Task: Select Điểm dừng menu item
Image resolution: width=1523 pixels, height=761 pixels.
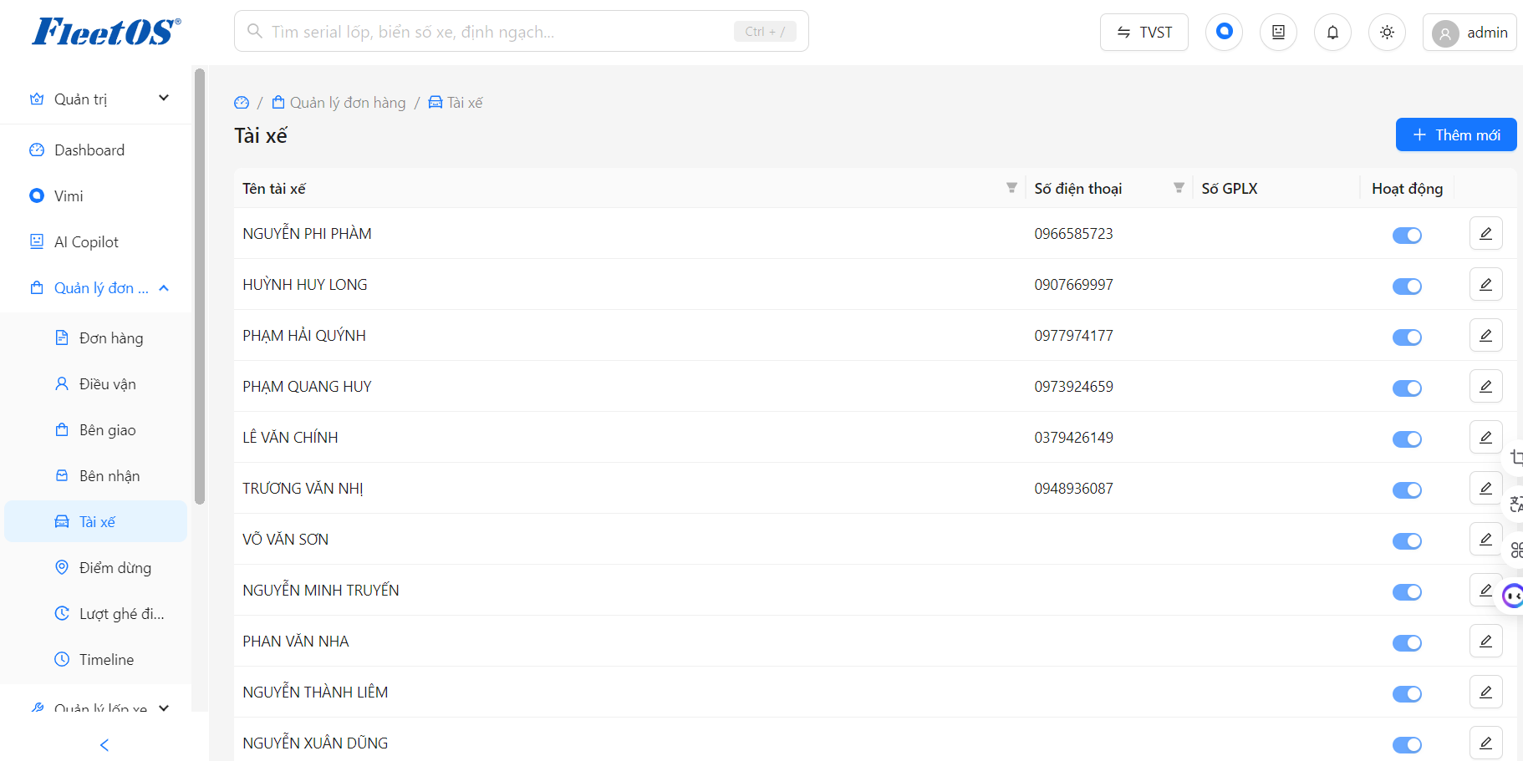Action: (x=96, y=567)
